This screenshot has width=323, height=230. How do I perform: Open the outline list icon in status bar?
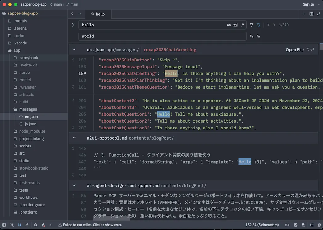point(312,225)
